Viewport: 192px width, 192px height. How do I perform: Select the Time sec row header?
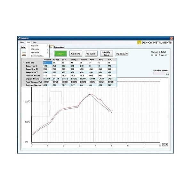point(33,63)
